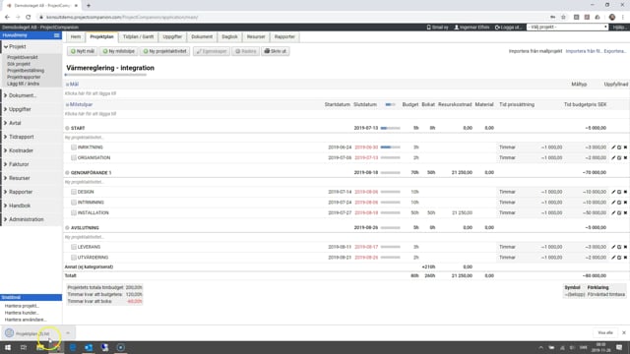This screenshot has height=354, width=630.
Task: Edit the ORGANISATION activity with the pencil icon
Action: [x=613, y=157]
